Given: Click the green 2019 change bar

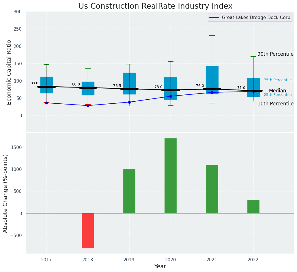Looking at the screenshot, I should pyautogui.click(x=129, y=191).
